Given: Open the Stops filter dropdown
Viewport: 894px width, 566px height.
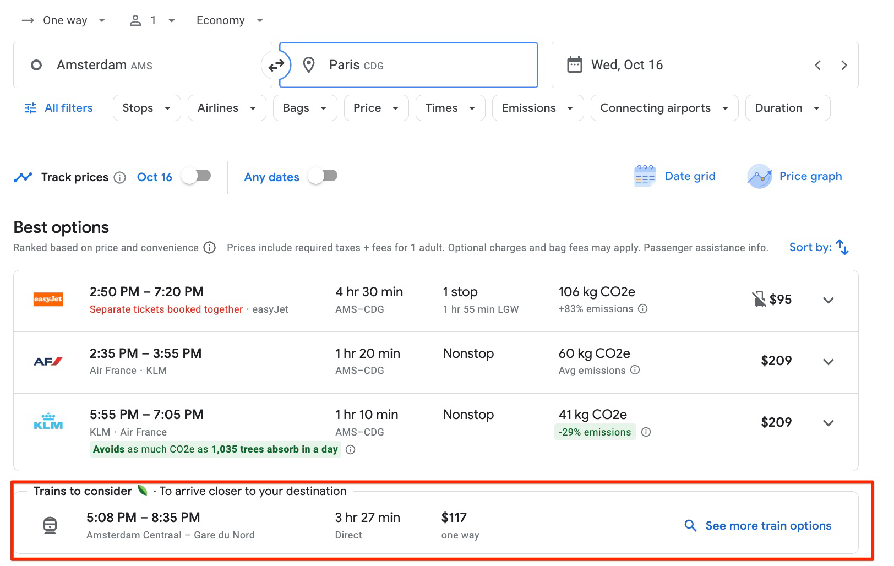Looking at the screenshot, I should 146,108.
